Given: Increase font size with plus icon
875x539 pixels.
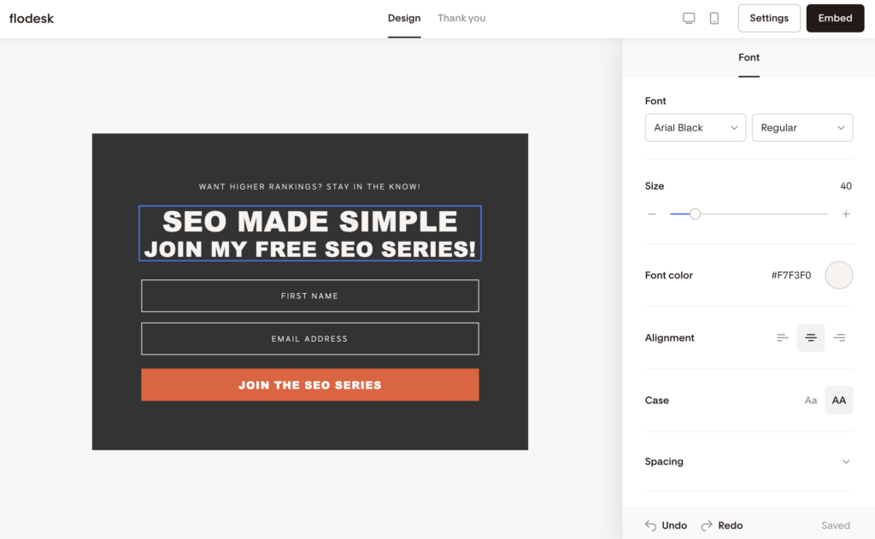Looking at the screenshot, I should click(x=846, y=214).
